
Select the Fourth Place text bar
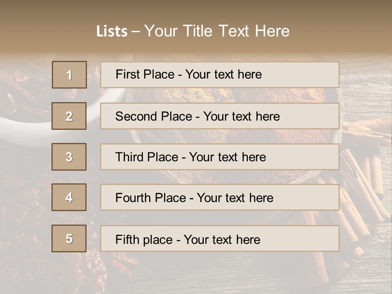click(x=220, y=197)
